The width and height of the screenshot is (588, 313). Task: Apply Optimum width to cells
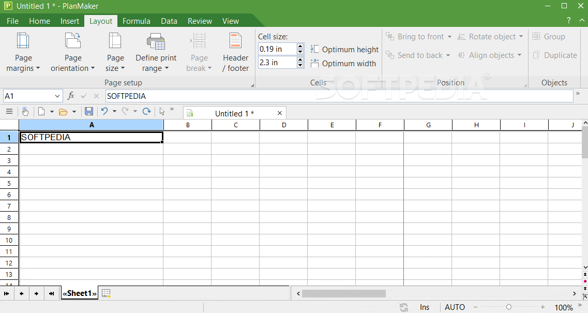[x=343, y=64]
